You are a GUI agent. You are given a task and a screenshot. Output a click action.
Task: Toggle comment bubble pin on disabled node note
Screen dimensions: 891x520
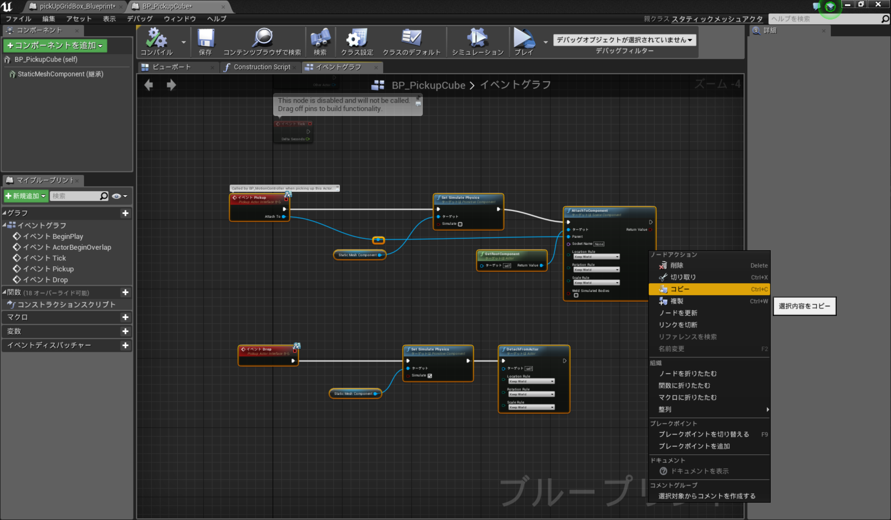(x=418, y=98)
